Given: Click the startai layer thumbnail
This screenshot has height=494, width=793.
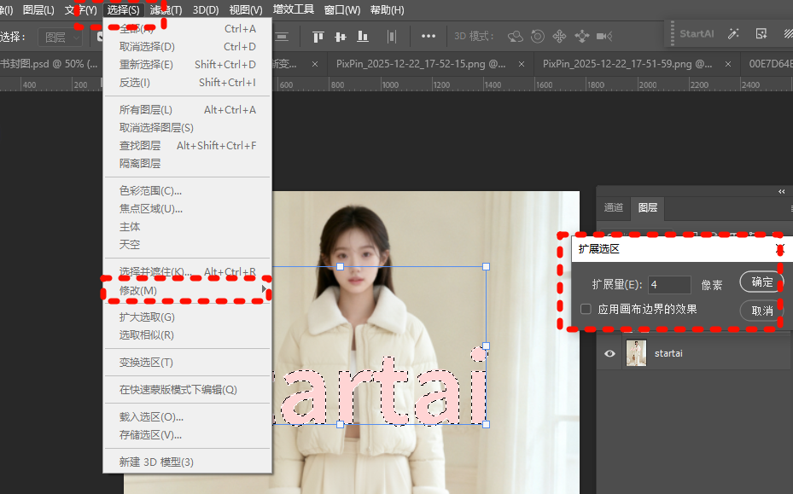Looking at the screenshot, I should click(x=636, y=353).
